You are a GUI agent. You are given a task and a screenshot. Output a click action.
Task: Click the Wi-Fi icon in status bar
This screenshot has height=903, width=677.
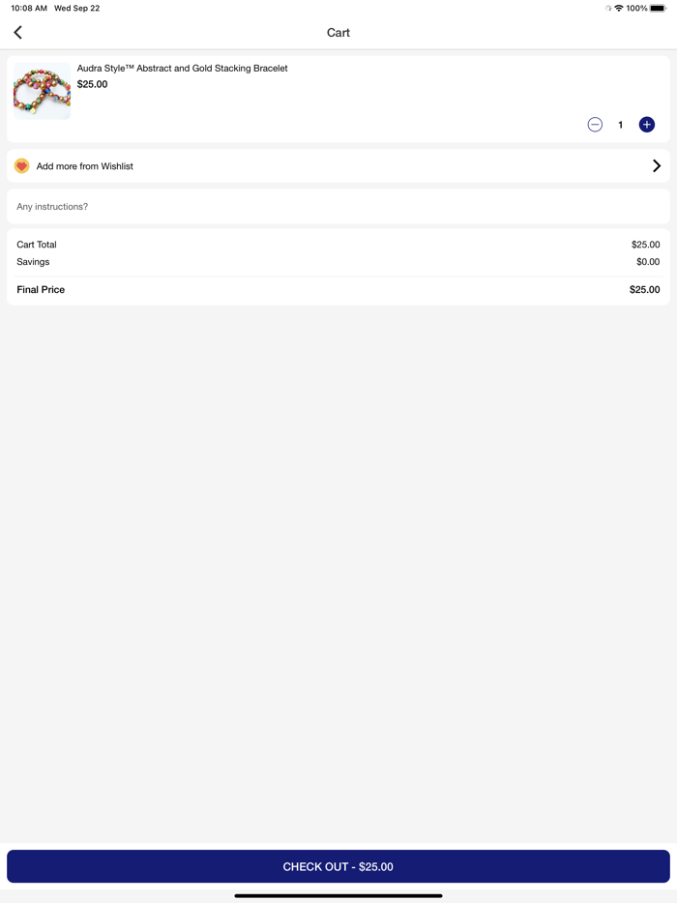tap(619, 9)
